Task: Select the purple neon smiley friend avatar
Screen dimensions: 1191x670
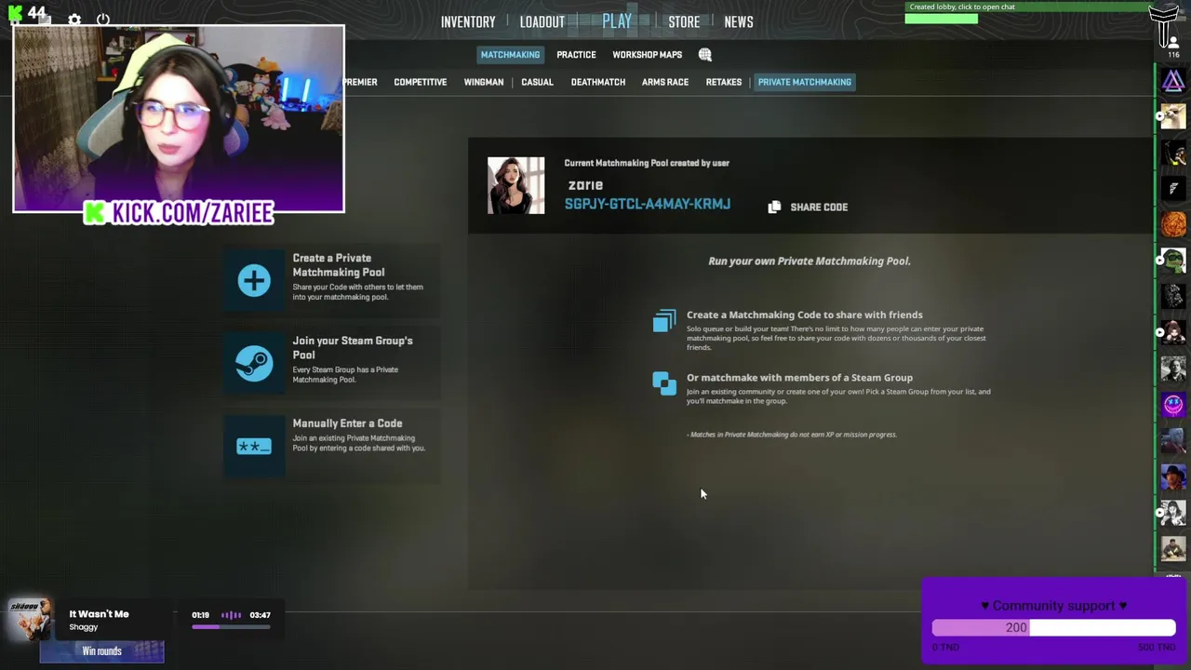Action: [x=1173, y=405]
